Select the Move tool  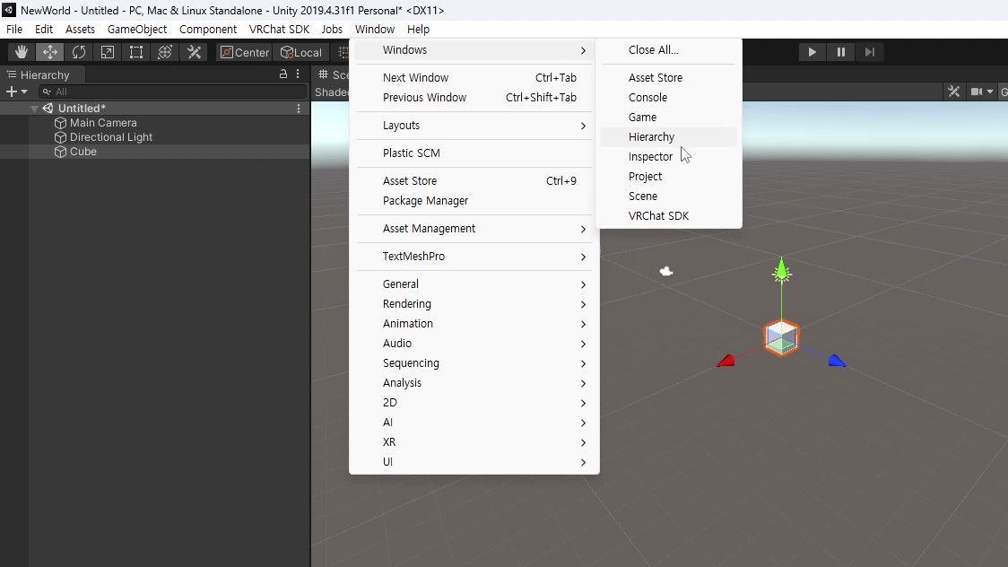coord(50,52)
